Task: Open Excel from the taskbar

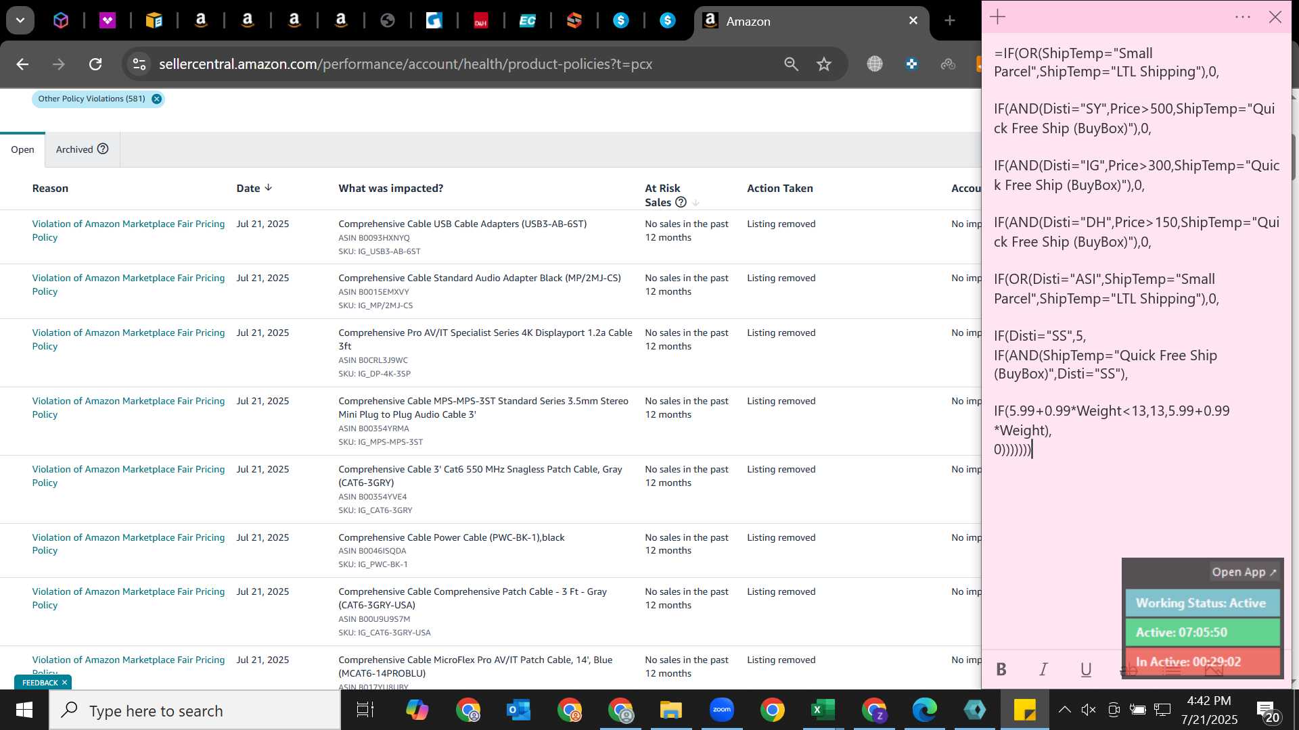Action: click(x=823, y=710)
